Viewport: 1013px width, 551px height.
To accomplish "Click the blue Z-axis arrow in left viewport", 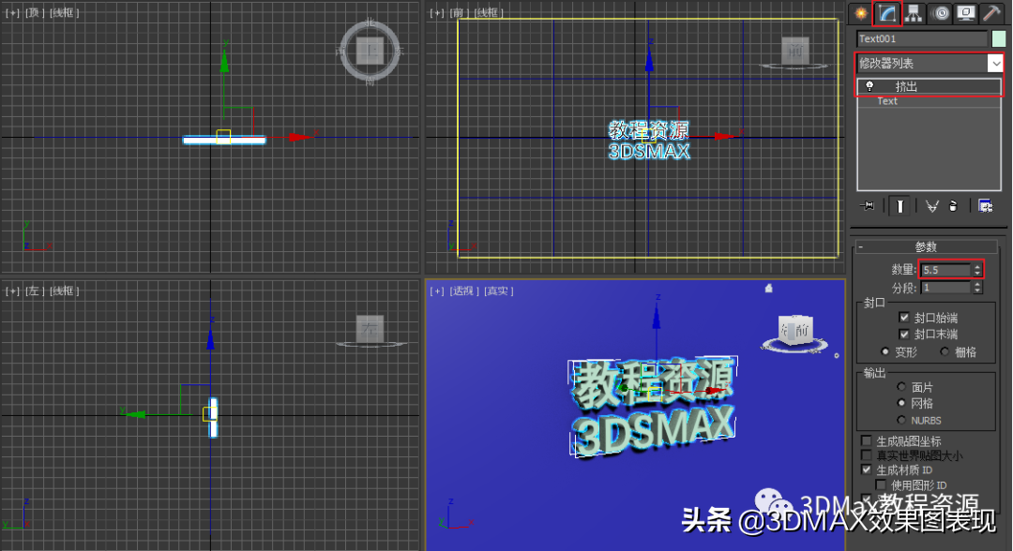I will click(211, 338).
